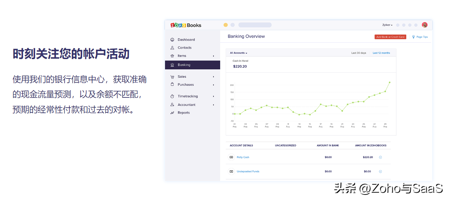Click the Banking Overview page title

(x=246, y=36)
